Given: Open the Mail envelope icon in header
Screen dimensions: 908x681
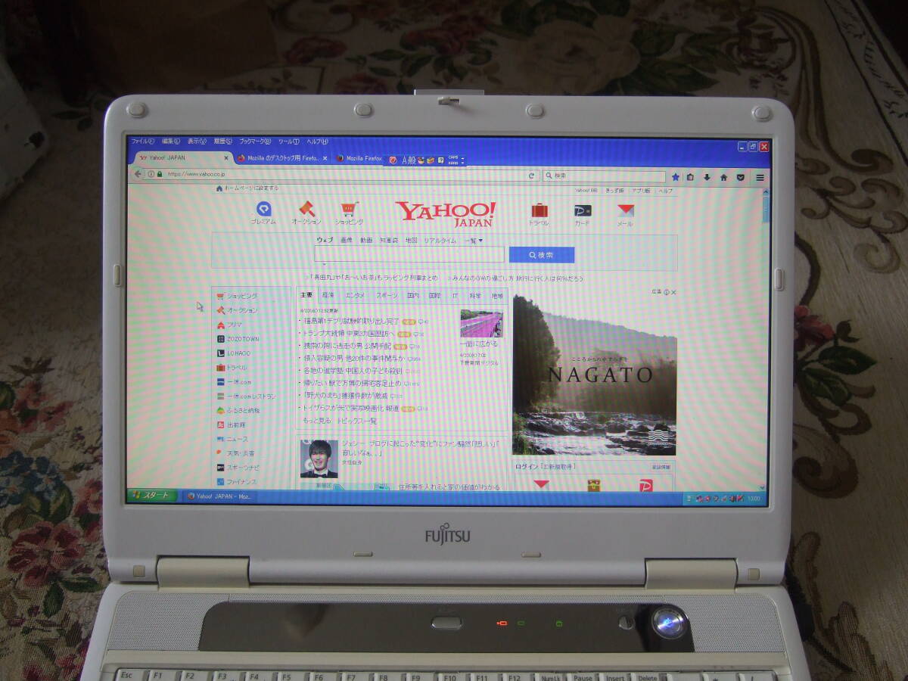Looking at the screenshot, I should tap(625, 211).
